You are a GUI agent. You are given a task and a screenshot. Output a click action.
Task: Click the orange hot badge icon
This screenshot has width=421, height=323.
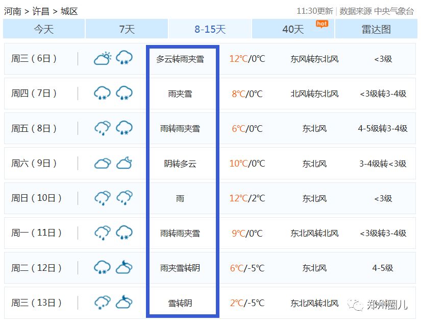[321, 24]
